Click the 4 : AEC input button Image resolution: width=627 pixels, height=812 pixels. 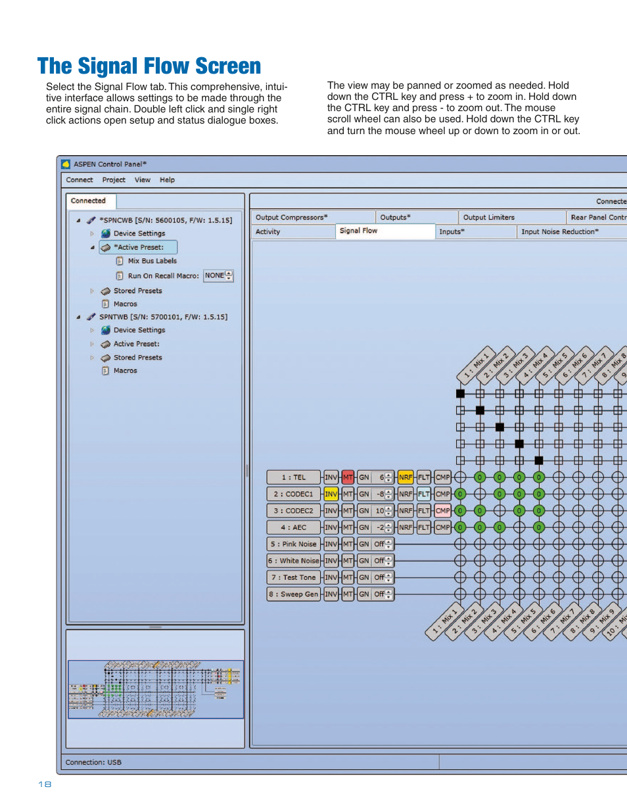pyautogui.click(x=294, y=527)
